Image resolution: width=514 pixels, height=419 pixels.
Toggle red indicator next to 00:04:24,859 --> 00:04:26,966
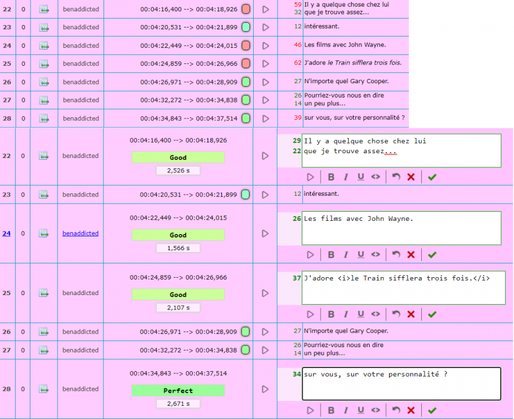(246, 63)
